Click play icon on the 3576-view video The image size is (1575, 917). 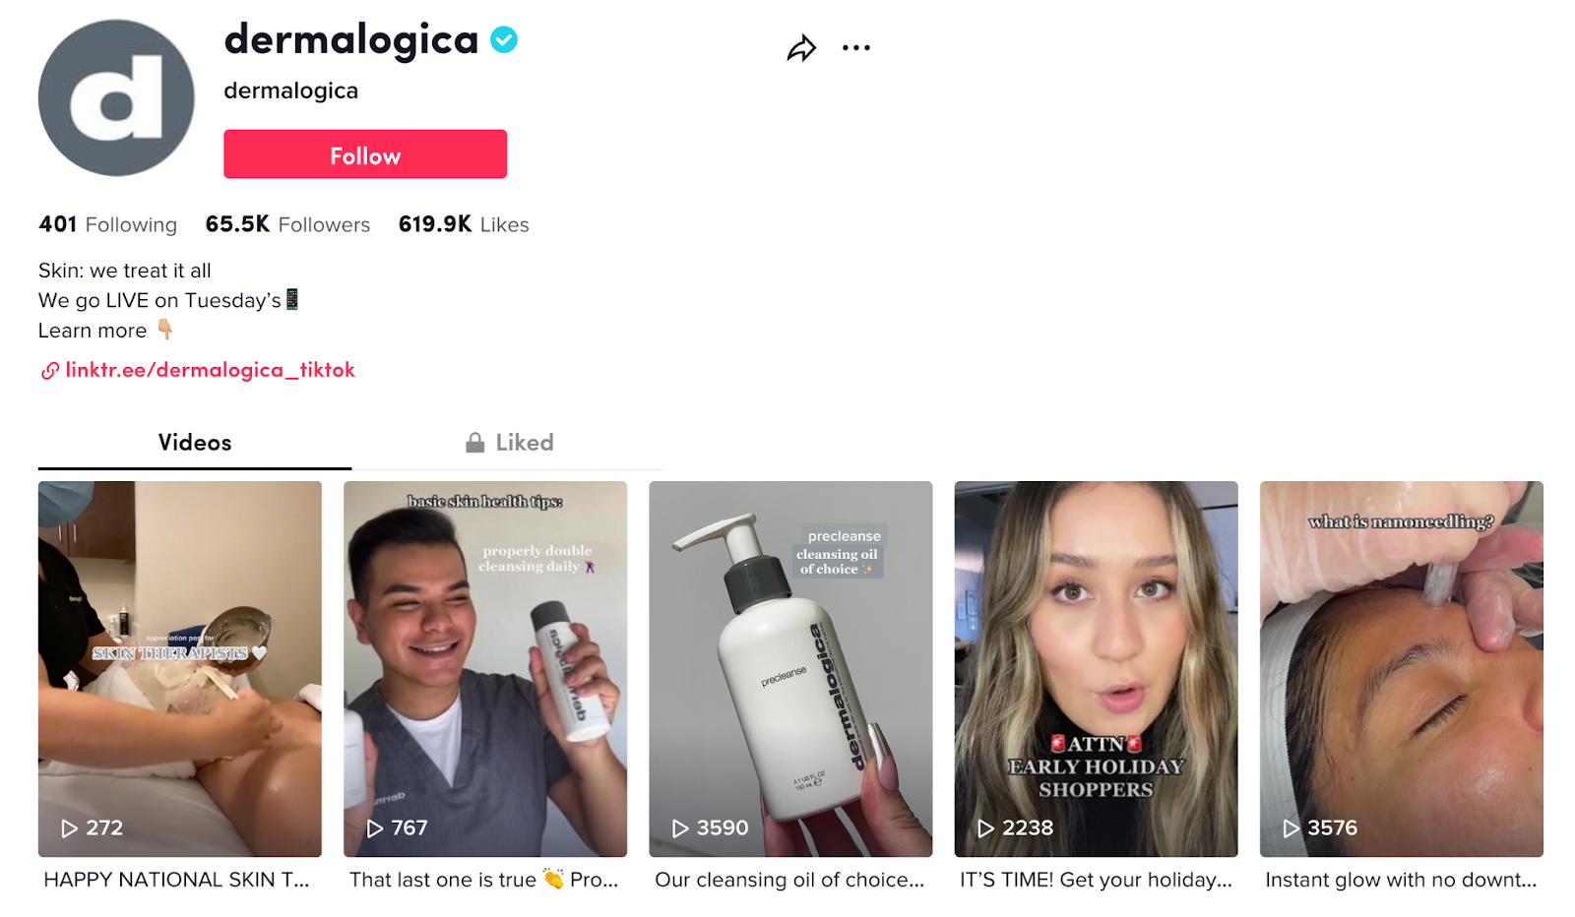point(1291,828)
